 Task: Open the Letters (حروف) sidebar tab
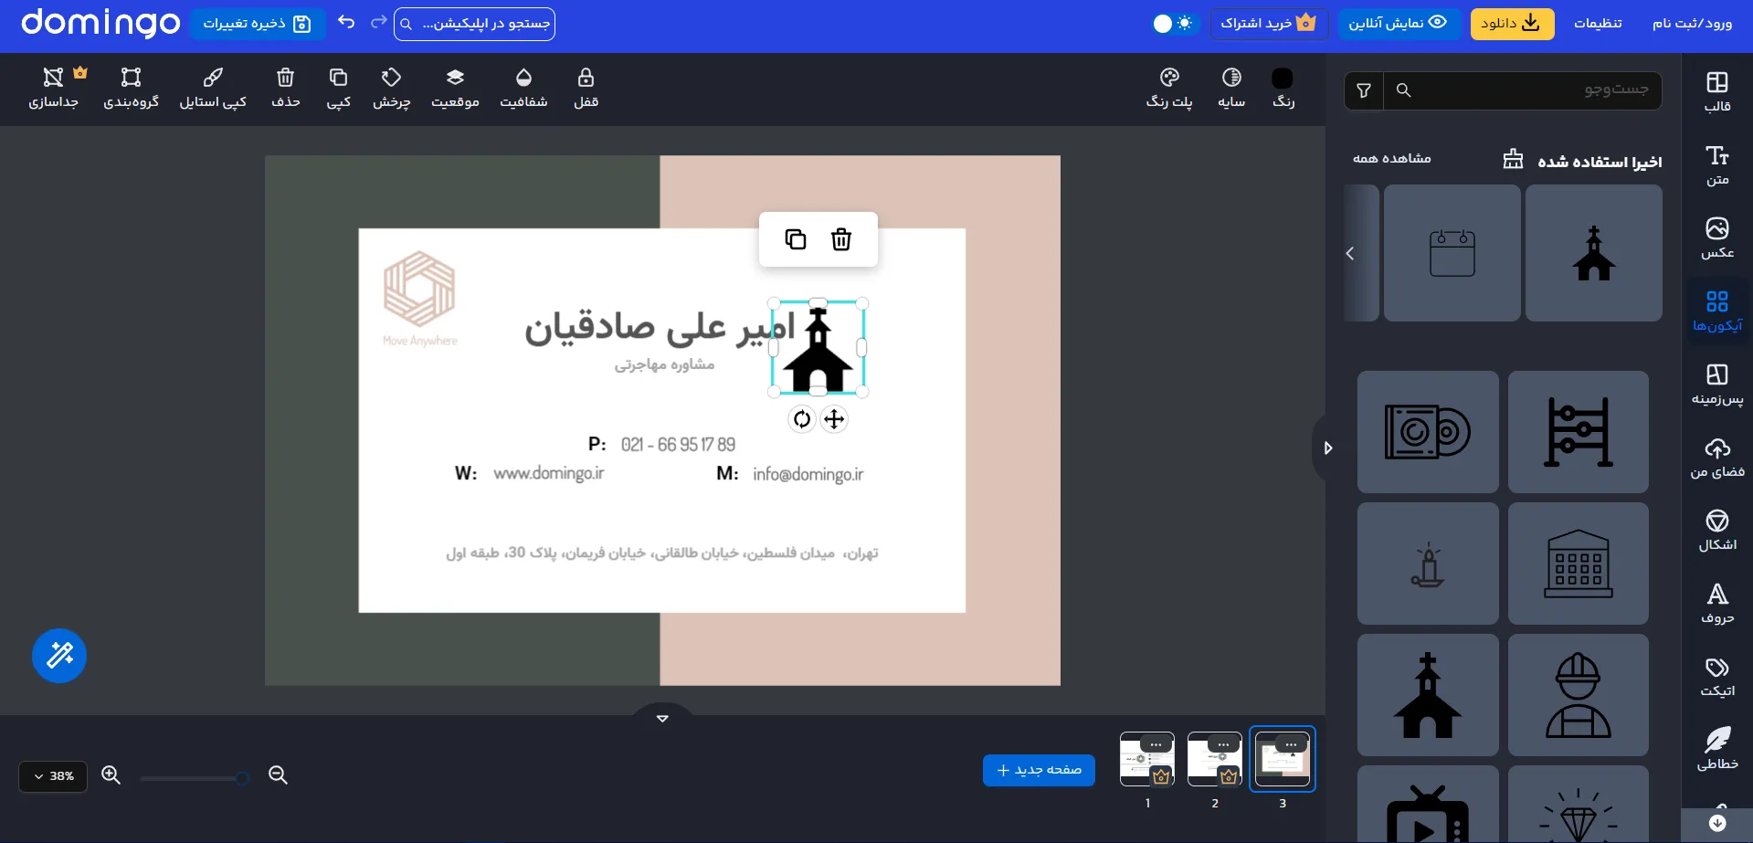pos(1717,603)
